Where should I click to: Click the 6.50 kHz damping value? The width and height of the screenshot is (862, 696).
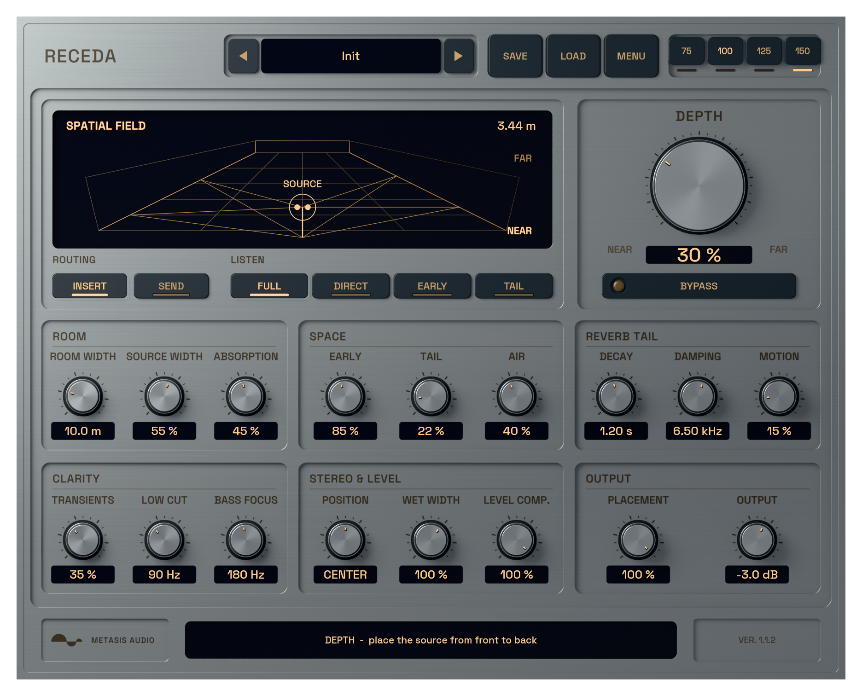[x=698, y=431]
